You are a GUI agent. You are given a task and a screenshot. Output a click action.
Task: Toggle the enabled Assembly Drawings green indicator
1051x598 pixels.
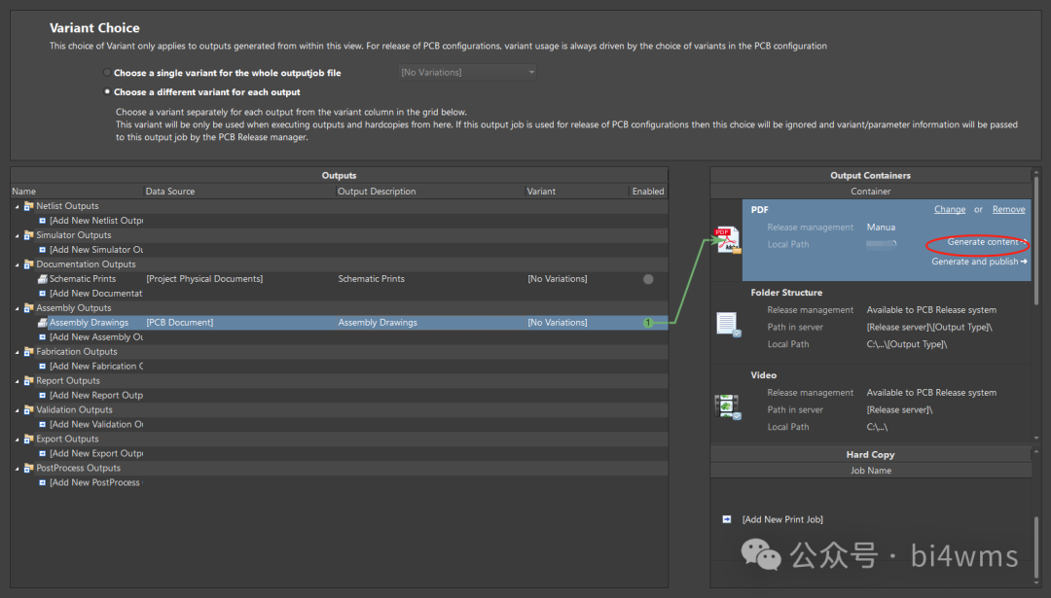click(x=648, y=323)
